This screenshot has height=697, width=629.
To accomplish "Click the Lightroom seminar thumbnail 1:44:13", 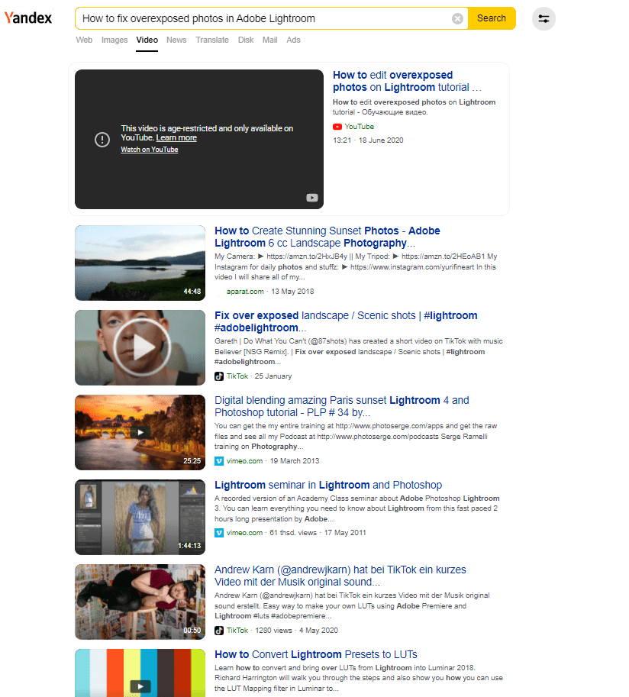I will (x=140, y=517).
